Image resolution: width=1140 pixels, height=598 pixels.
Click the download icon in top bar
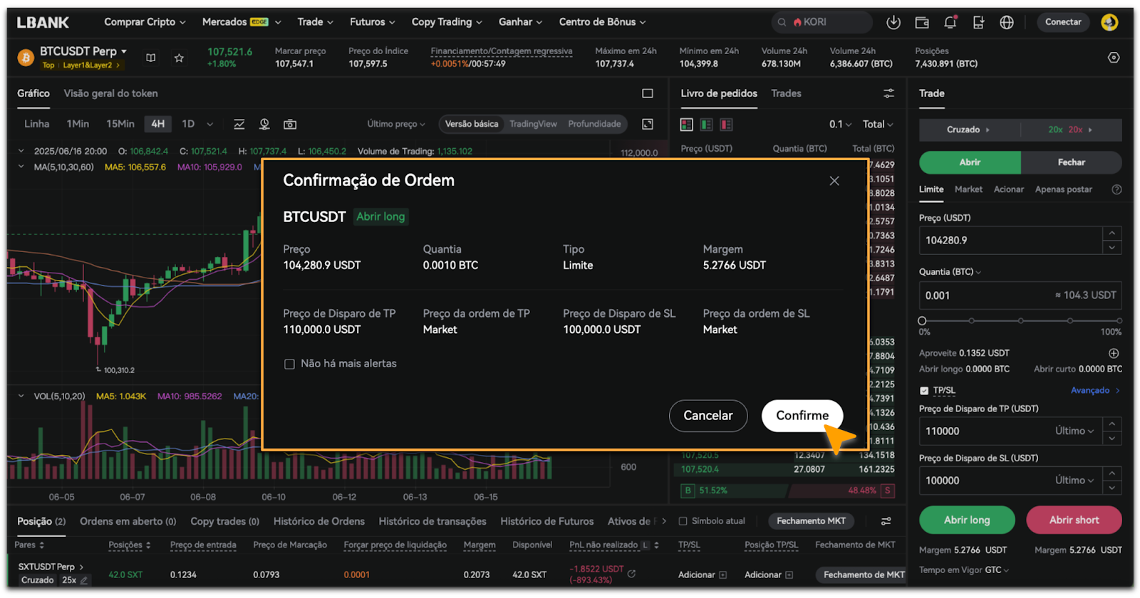893,23
